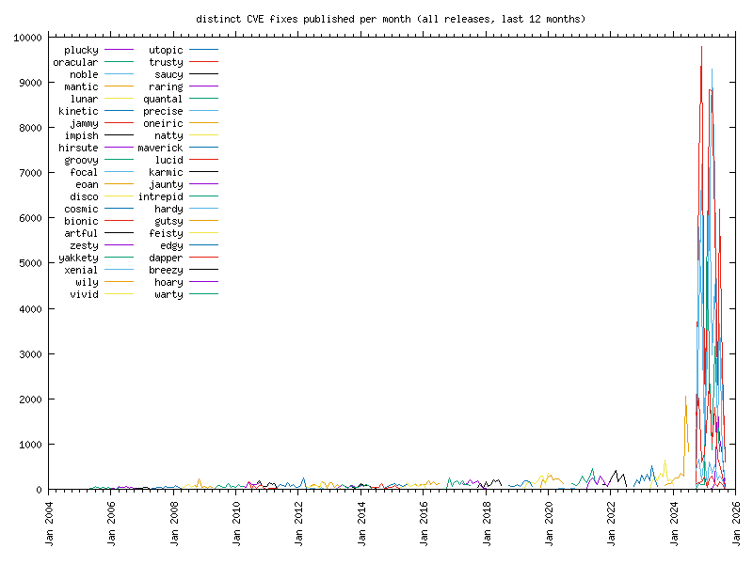This screenshot has width=753, height=564.
Task: Click the 'Jan 2020' x-axis label
Action: 549,524
